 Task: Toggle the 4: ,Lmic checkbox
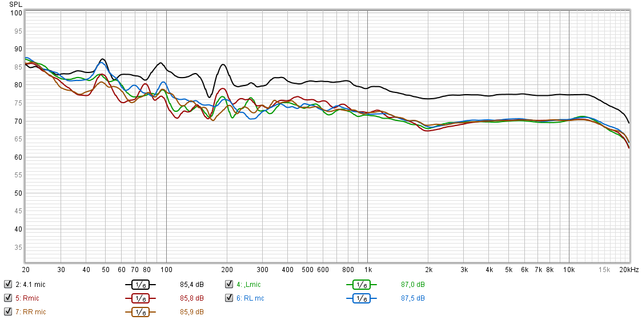click(229, 285)
